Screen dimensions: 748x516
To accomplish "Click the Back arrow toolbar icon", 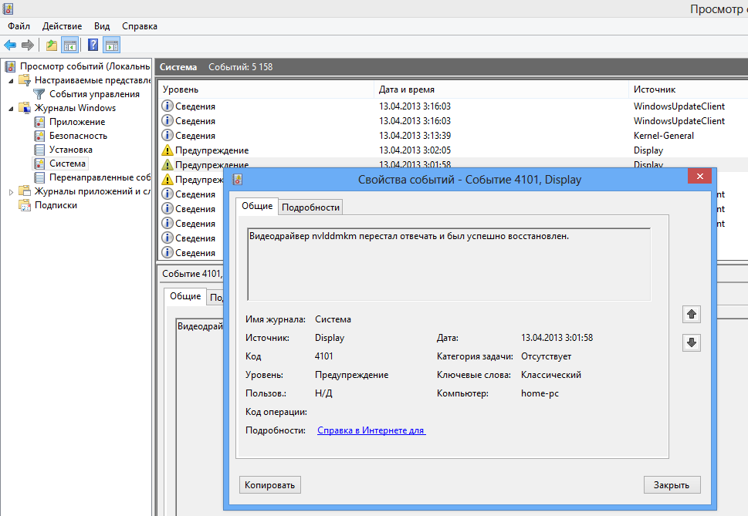I will pos(10,46).
